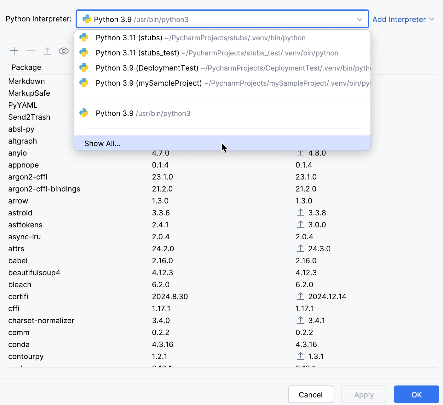Upgrade certifi to 2024.12.14 via its arrow icon
The height and width of the screenshot is (405, 443).
(300, 296)
